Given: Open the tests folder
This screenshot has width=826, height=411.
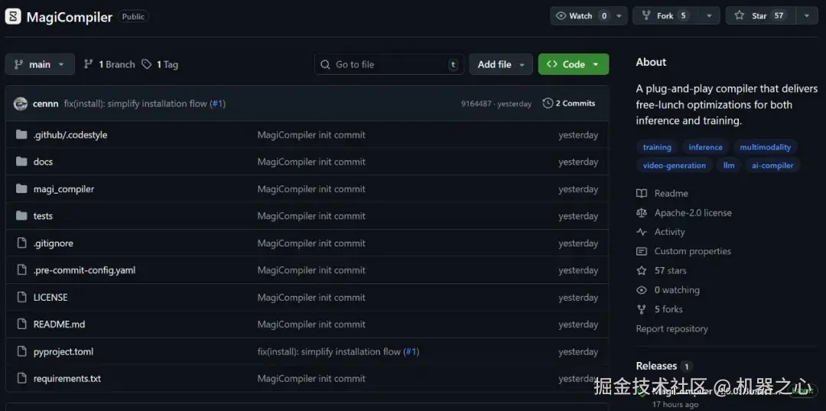Looking at the screenshot, I should coord(43,216).
